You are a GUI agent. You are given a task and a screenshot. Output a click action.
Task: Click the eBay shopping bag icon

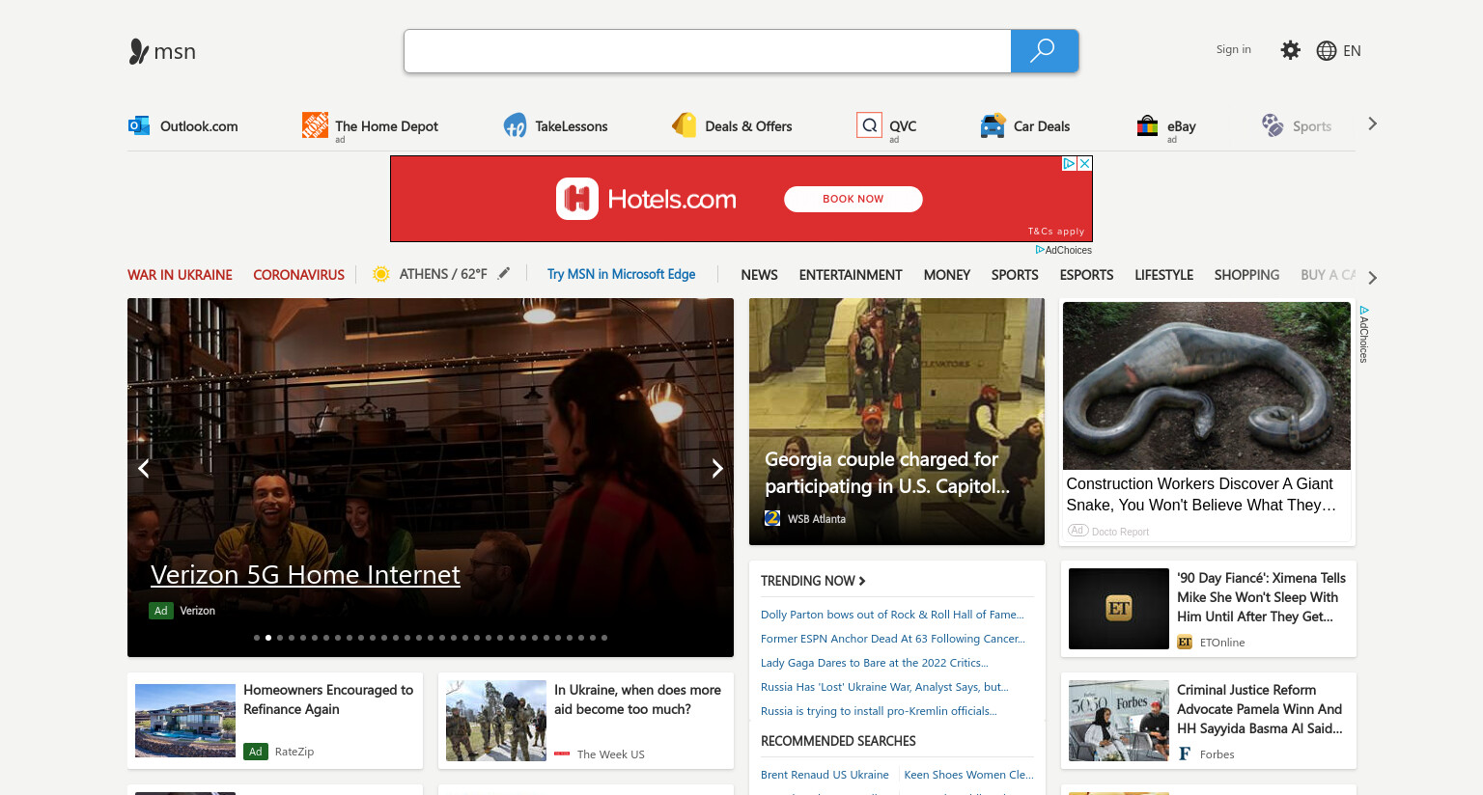[x=1147, y=125]
